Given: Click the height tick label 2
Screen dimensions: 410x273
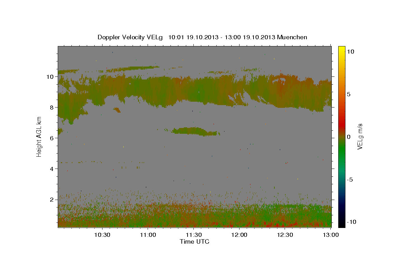Looking at the screenshot, I should 52,199.
